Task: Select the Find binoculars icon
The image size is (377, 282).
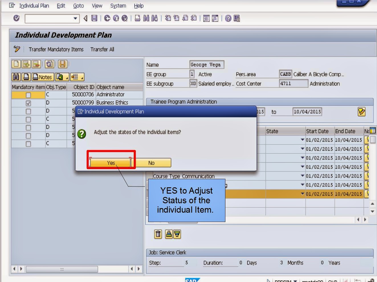Action: click(x=16, y=77)
